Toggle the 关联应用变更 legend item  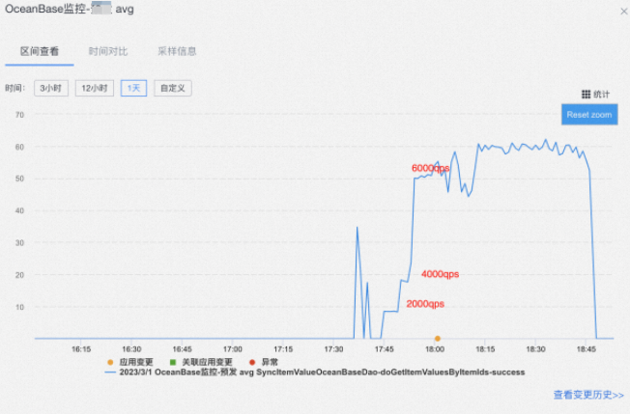201,362
